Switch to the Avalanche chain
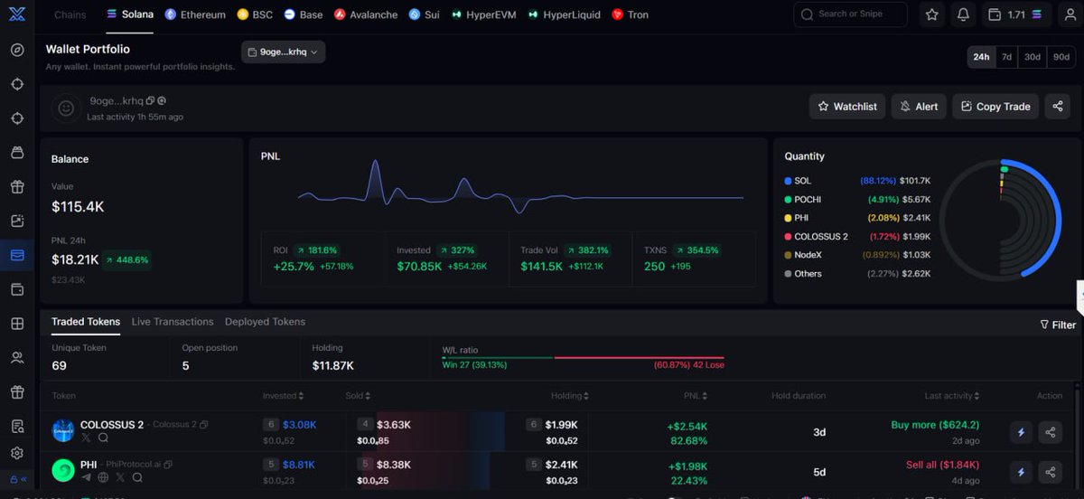 pyautogui.click(x=366, y=14)
